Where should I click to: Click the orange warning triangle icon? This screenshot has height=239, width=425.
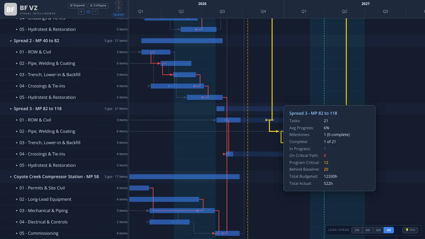point(119,3)
